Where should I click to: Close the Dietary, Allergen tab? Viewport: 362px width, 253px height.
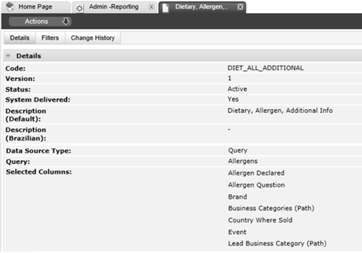coord(240,7)
